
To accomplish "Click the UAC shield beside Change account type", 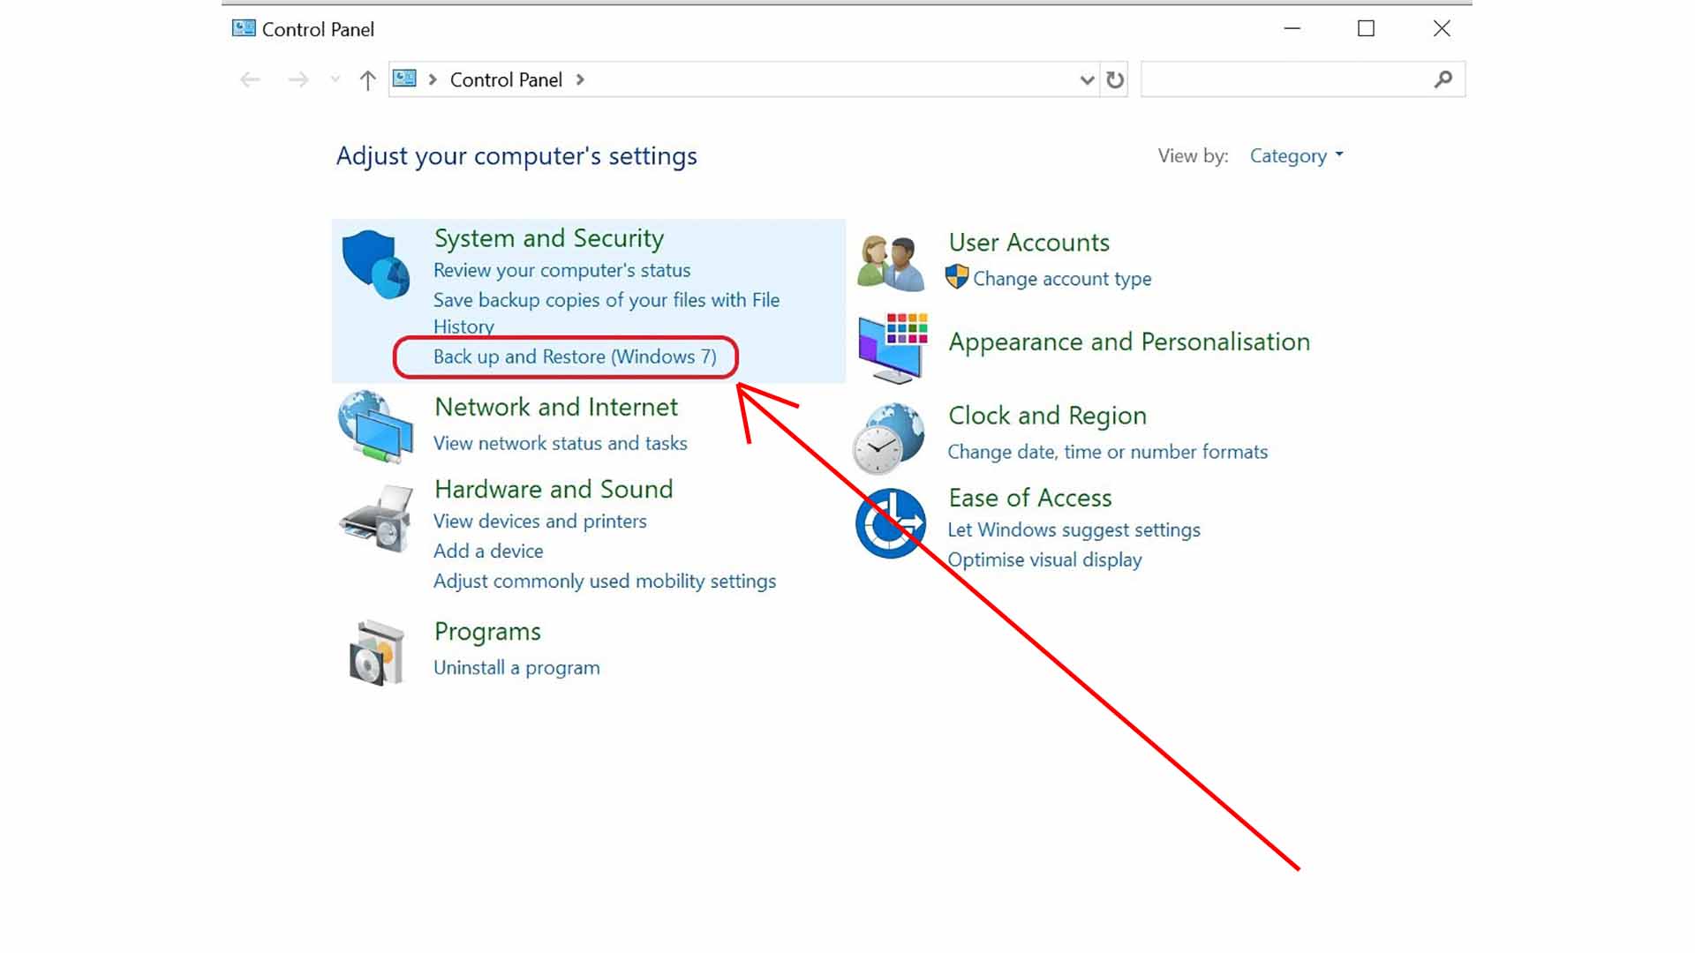I will 957,277.
